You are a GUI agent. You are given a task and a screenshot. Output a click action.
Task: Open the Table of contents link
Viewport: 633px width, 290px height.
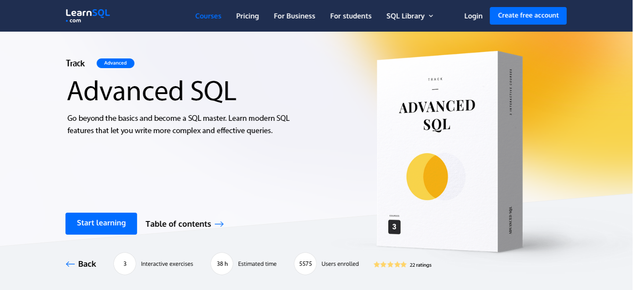pos(184,224)
